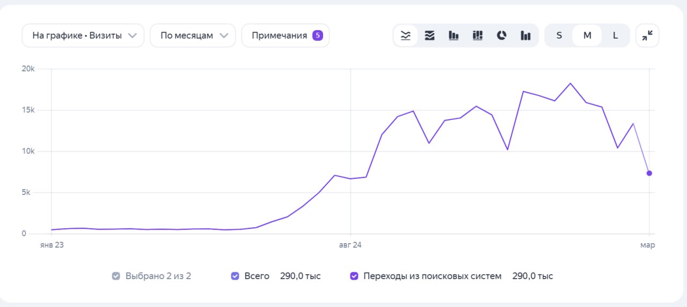The width and height of the screenshot is (687, 307).
Task: Set chart size to S
Action: pyautogui.click(x=559, y=36)
